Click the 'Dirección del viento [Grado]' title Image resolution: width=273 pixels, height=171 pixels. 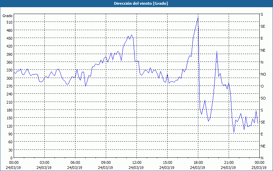141,3
